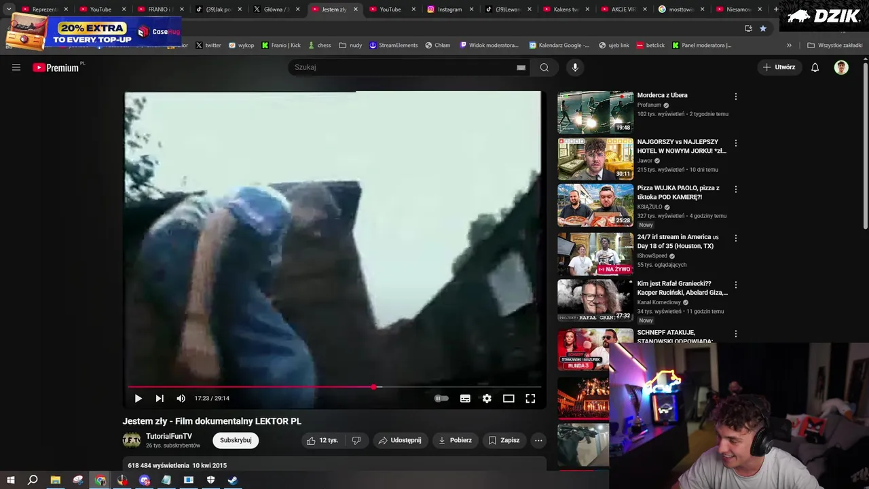
Task: Like the video with 12 tys.
Action: (x=322, y=440)
